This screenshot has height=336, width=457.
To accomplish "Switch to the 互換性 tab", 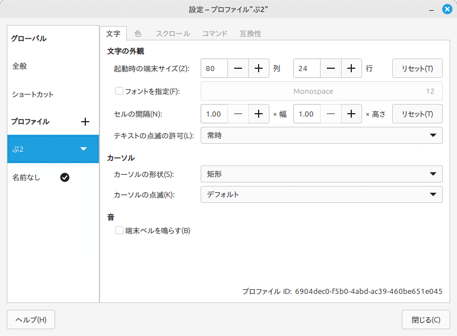I will tap(251, 34).
